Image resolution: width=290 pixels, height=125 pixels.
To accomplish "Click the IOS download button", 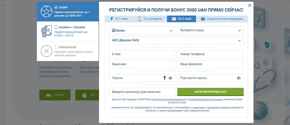I will tap(87, 95).
